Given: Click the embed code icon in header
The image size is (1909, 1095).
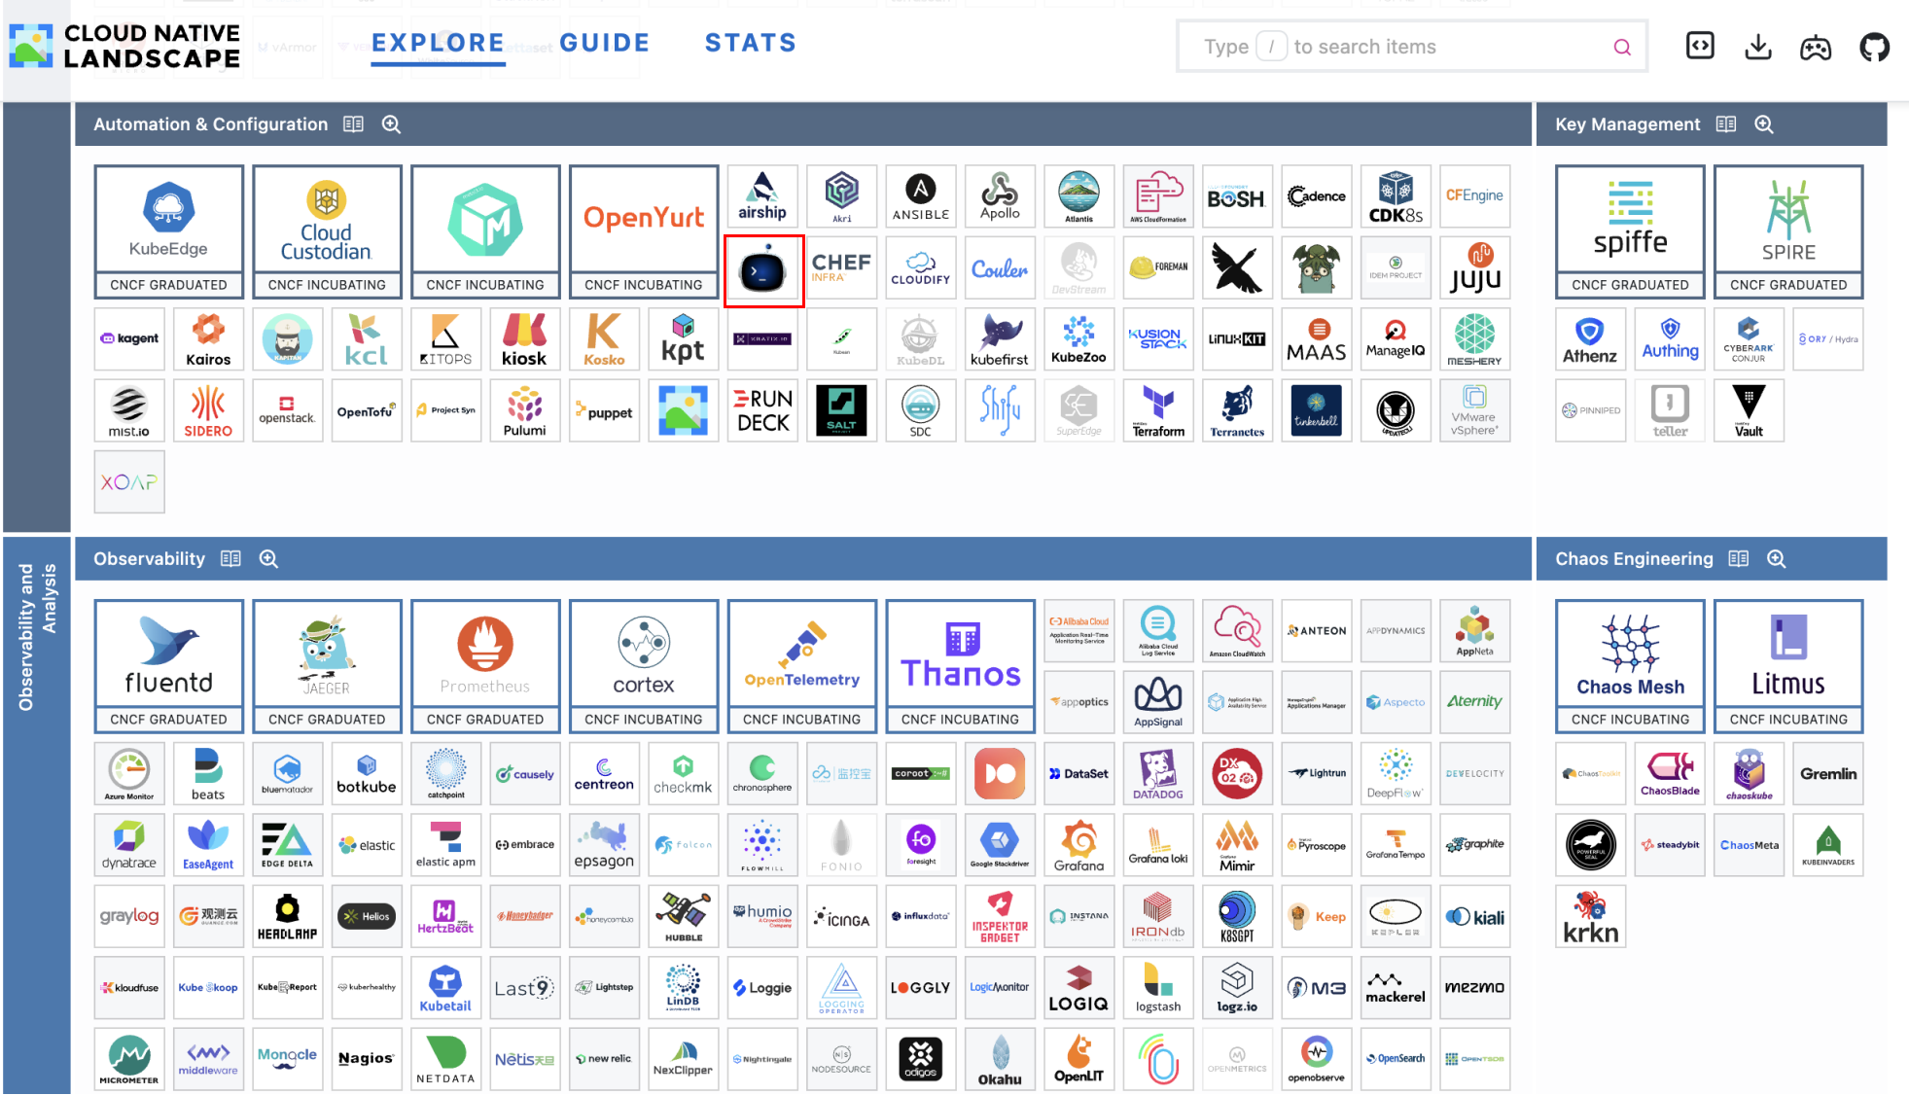Looking at the screenshot, I should point(1700,46).
